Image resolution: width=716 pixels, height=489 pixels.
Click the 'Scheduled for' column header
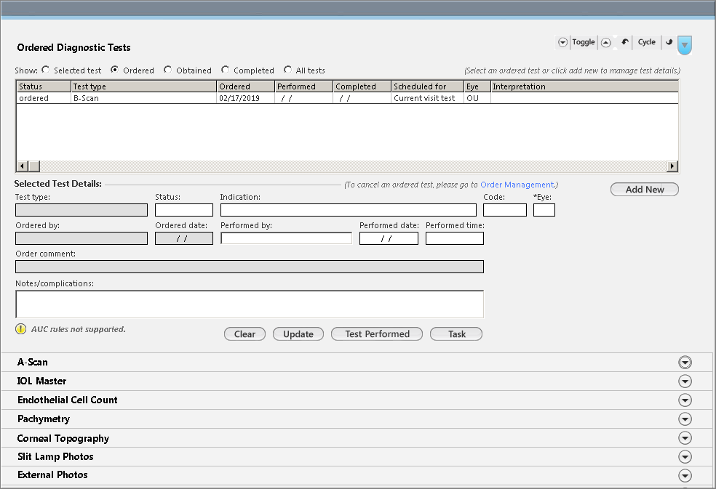[427, 86]
